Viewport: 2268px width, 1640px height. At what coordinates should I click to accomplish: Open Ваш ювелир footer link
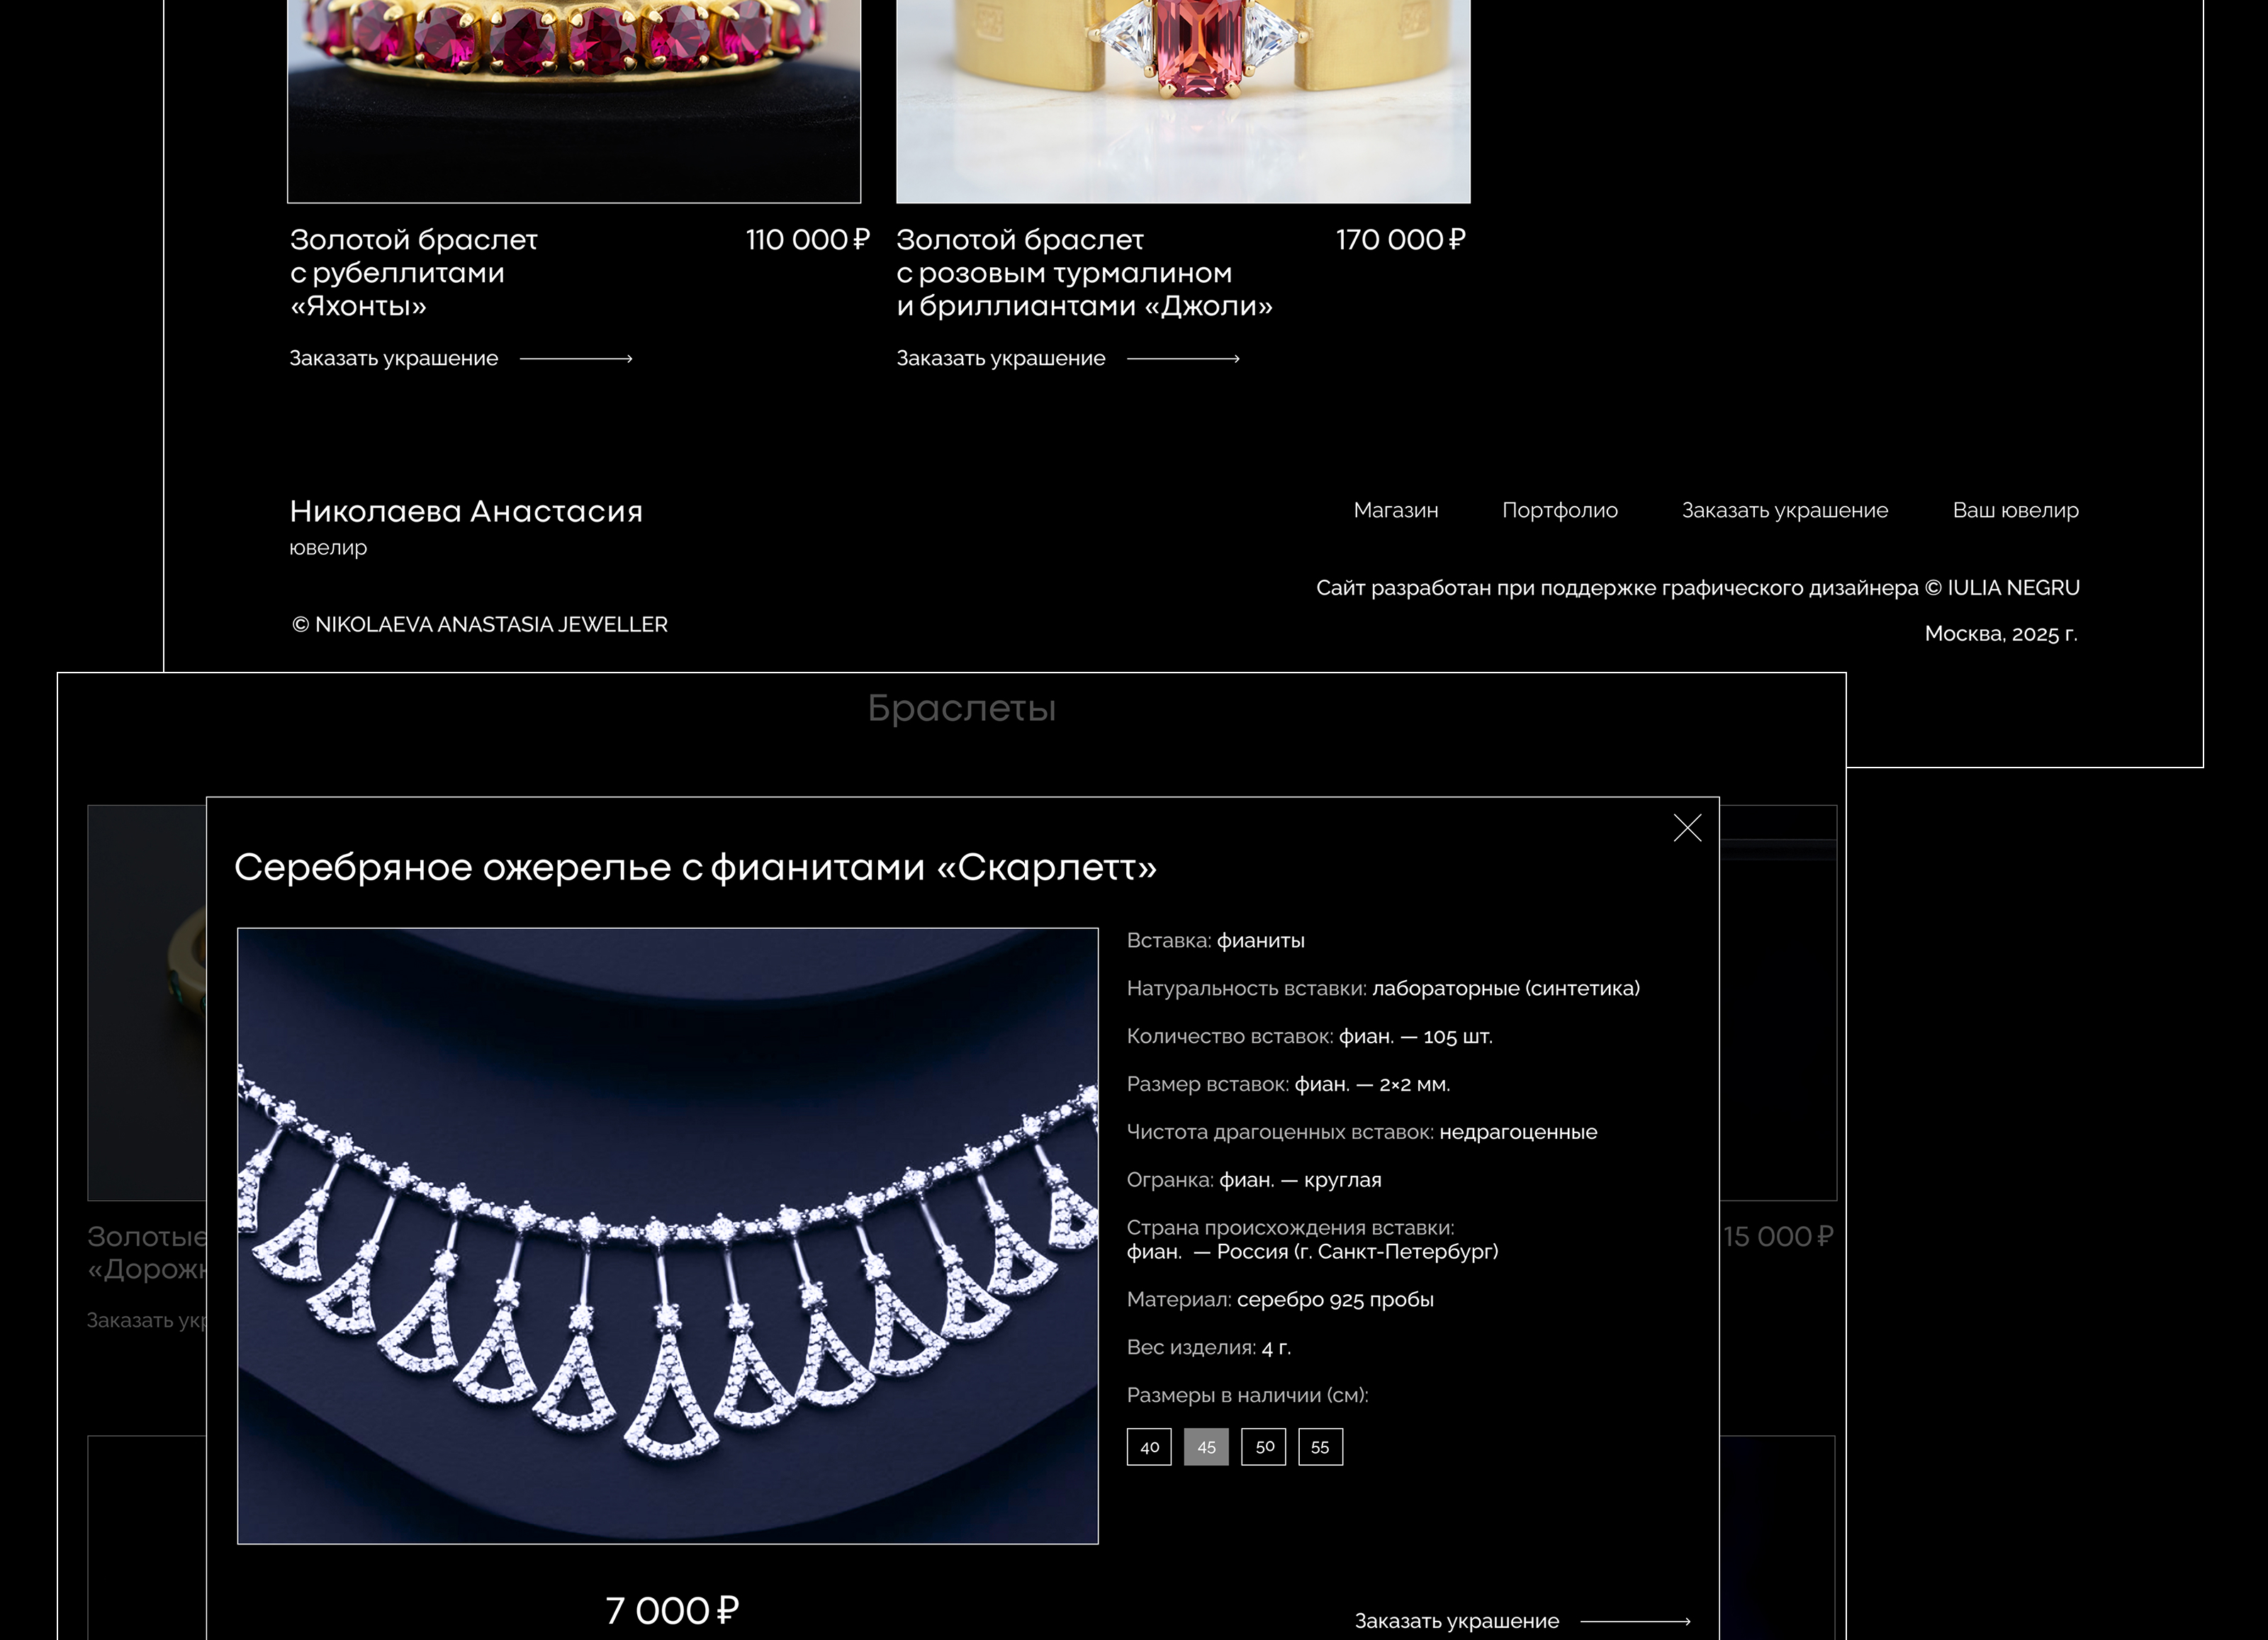(2015, 510)
